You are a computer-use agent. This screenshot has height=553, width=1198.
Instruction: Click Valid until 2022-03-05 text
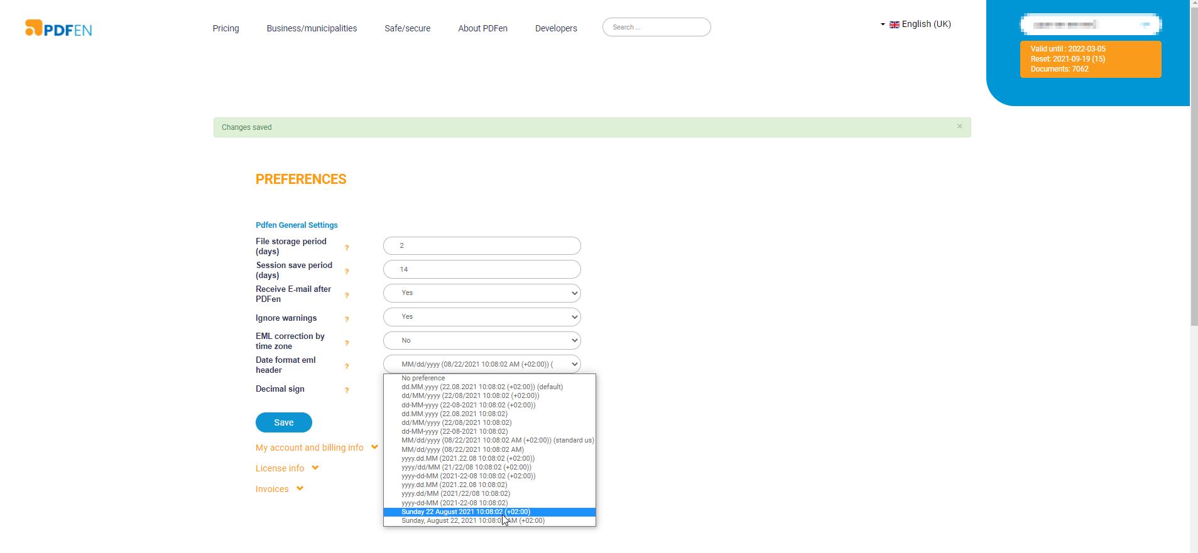(1068, 49)
